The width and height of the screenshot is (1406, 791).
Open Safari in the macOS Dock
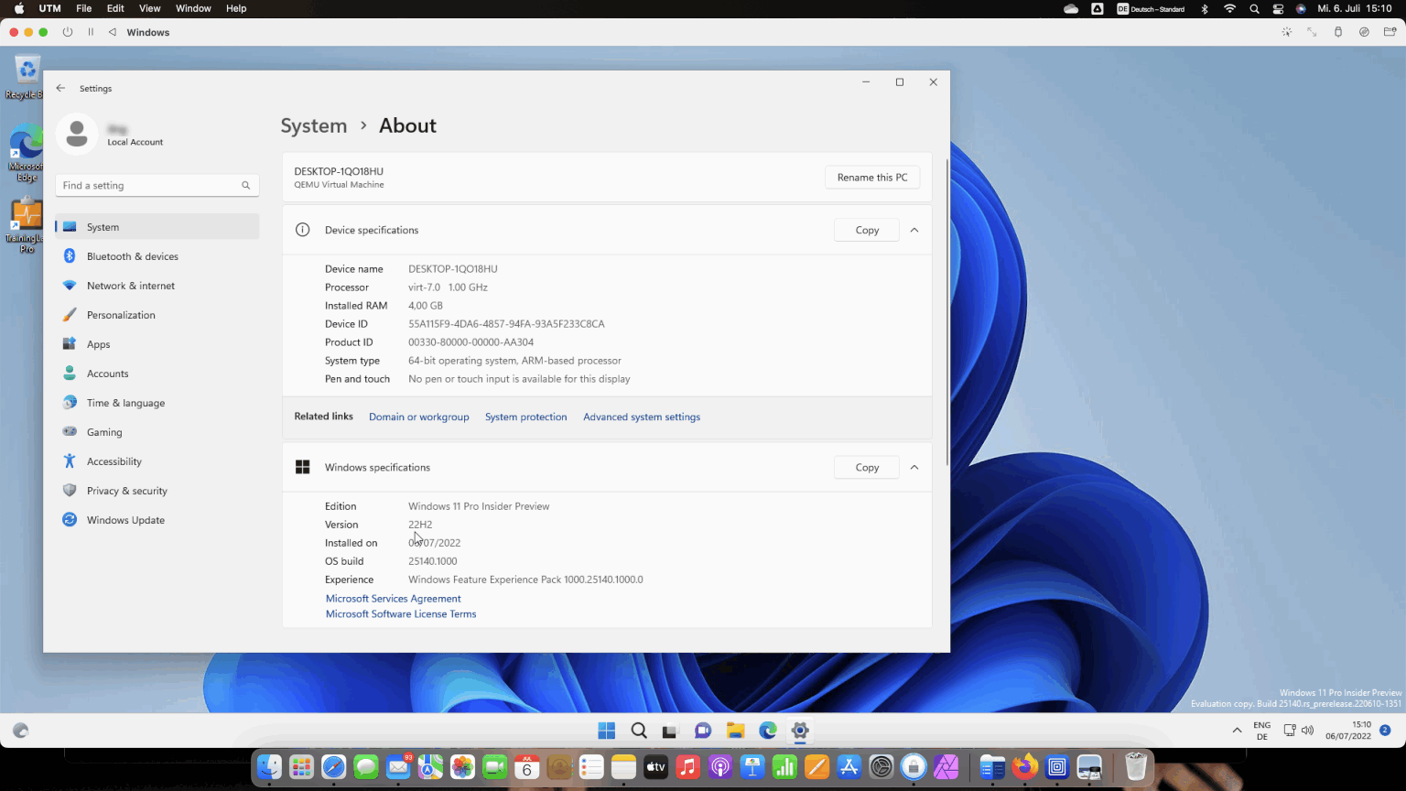pos(334,767)
